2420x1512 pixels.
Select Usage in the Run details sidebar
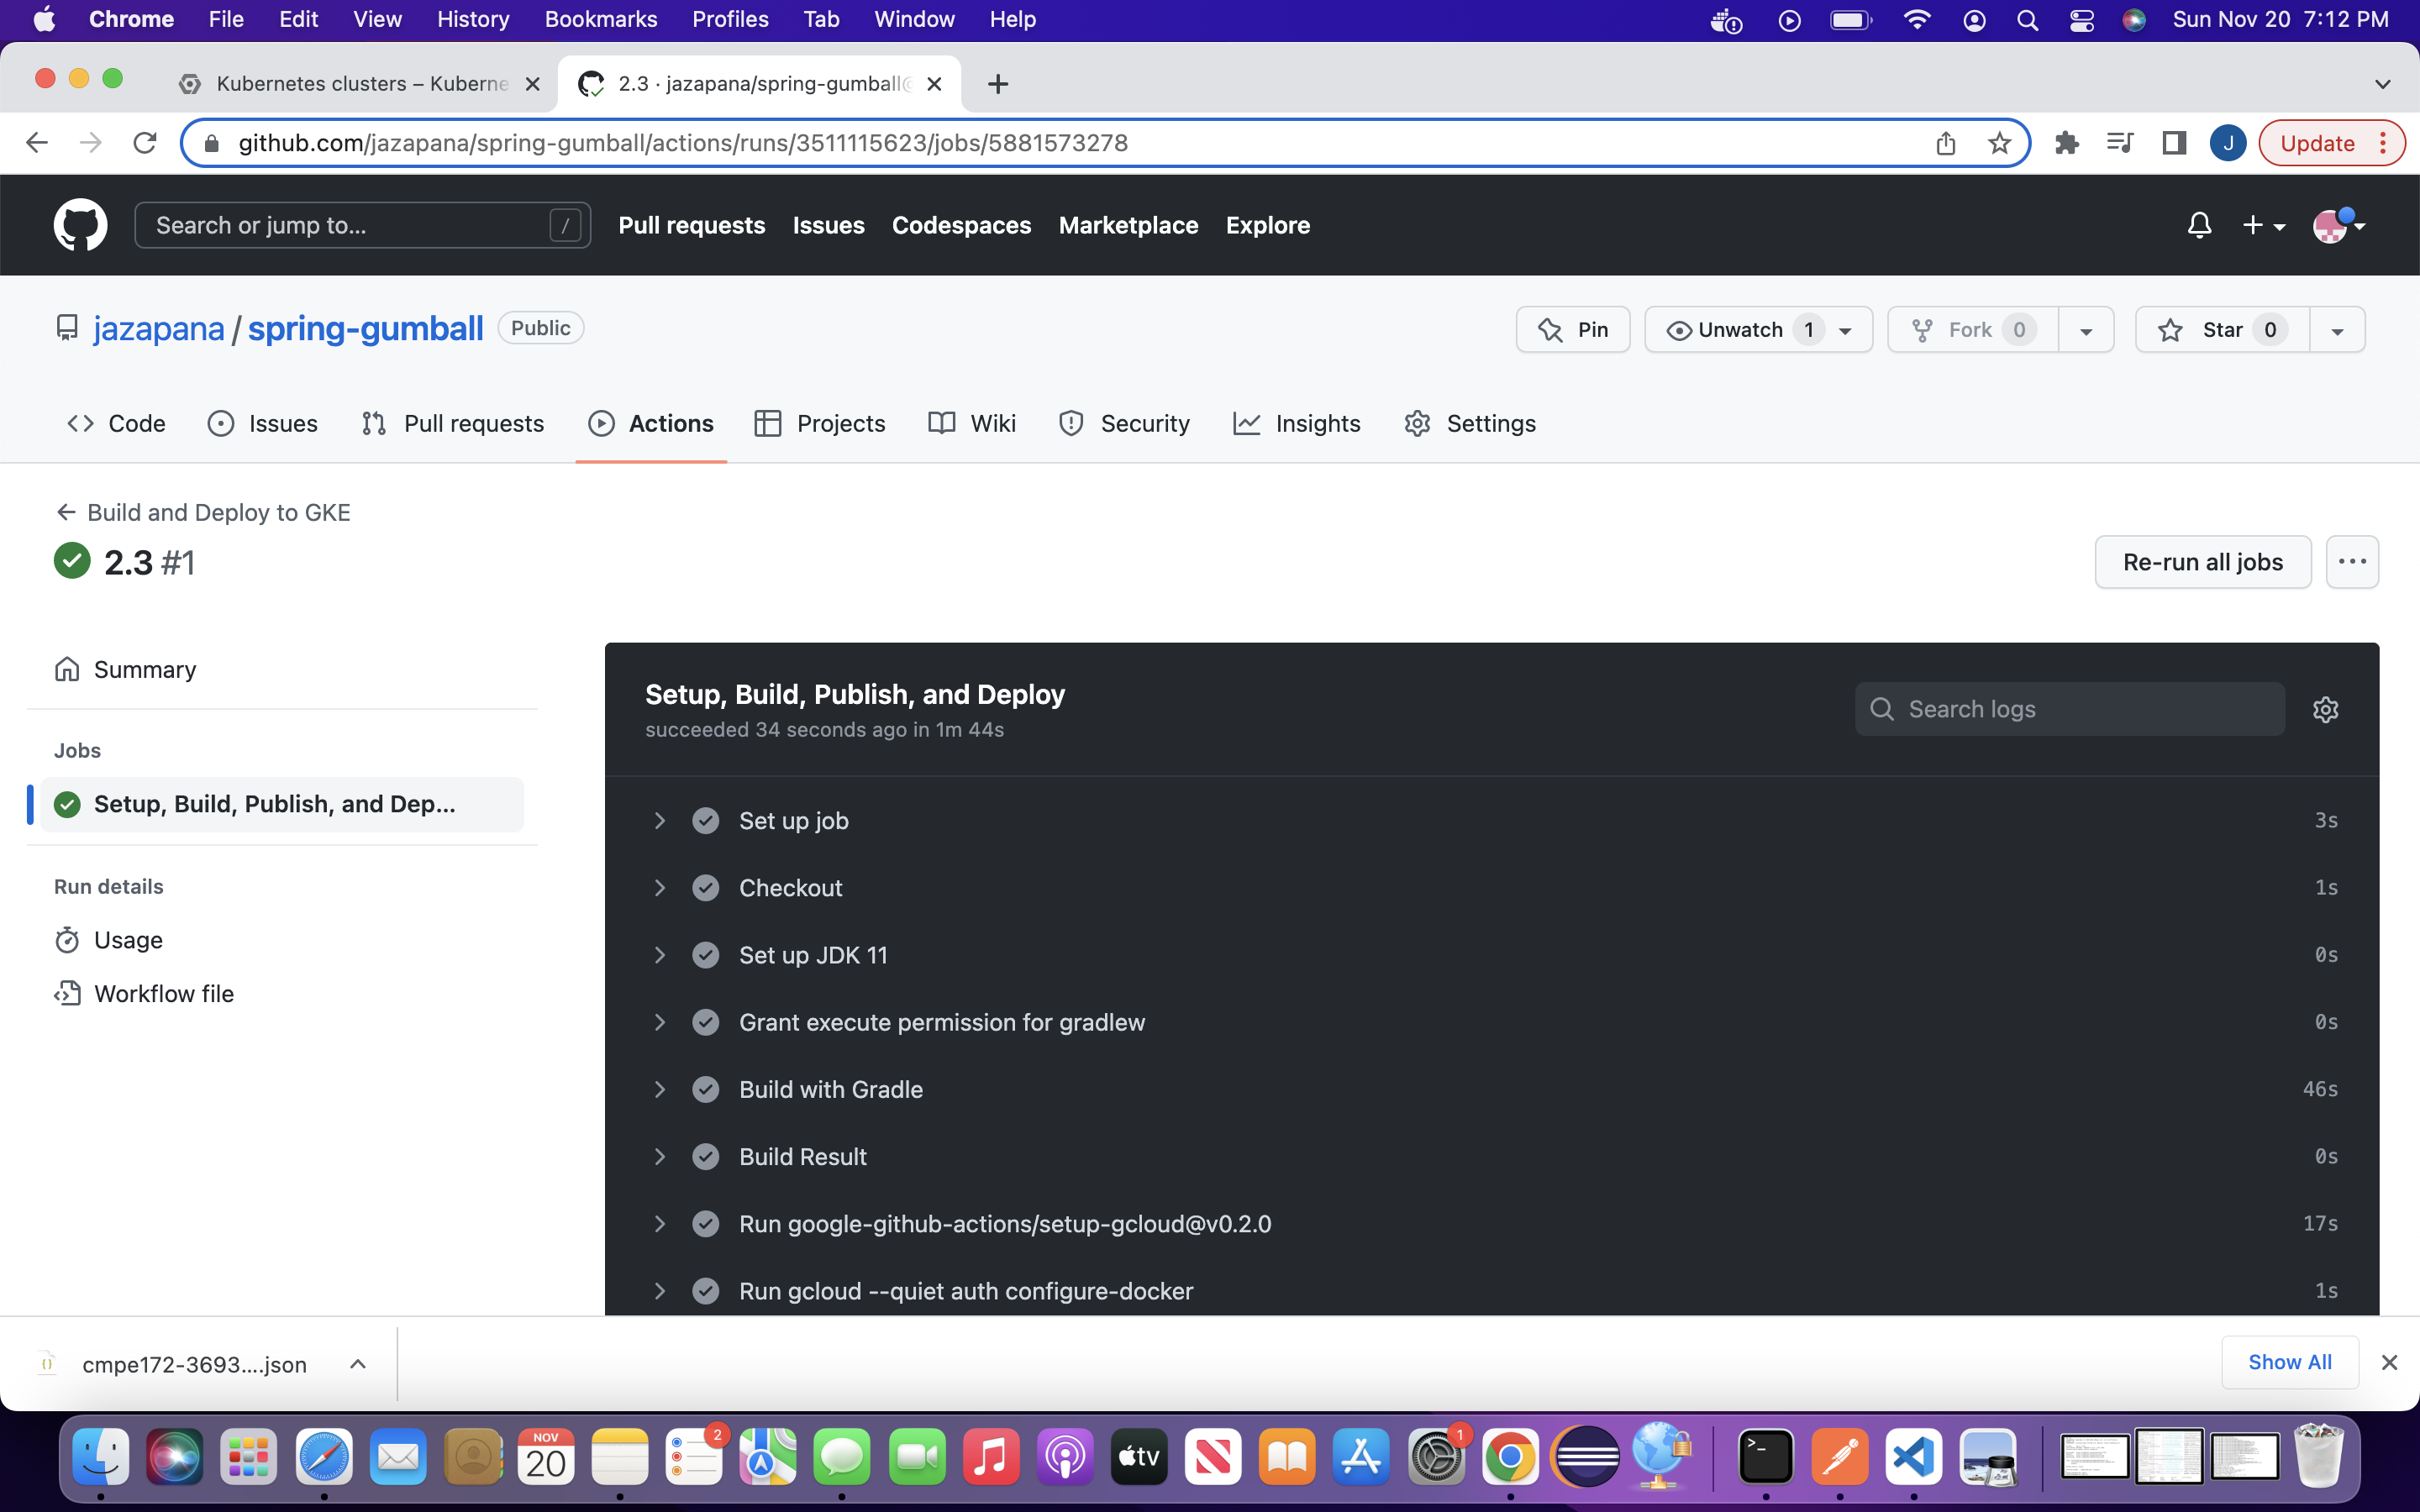(x=128, y=939)
